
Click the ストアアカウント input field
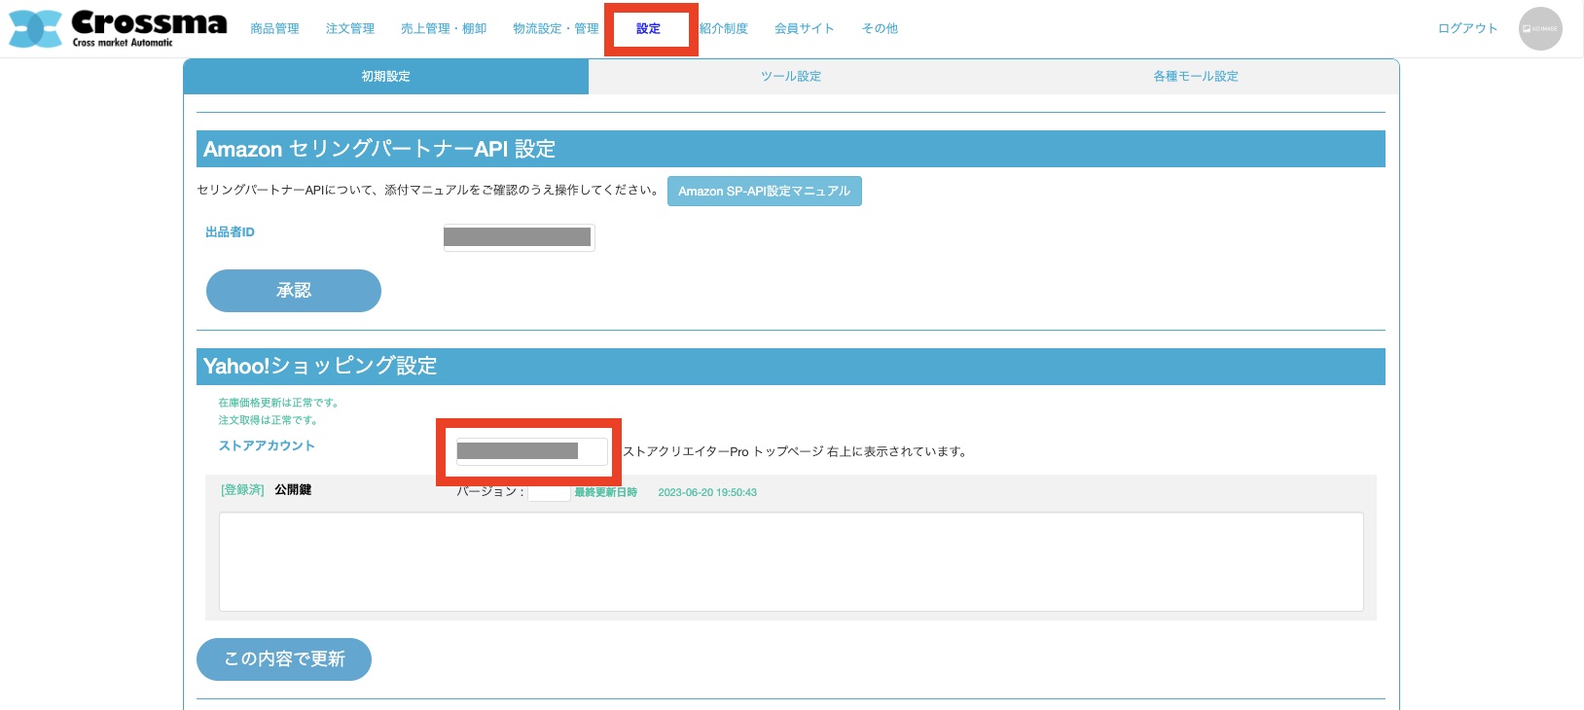pyautogui.click(x=532, y=451)
